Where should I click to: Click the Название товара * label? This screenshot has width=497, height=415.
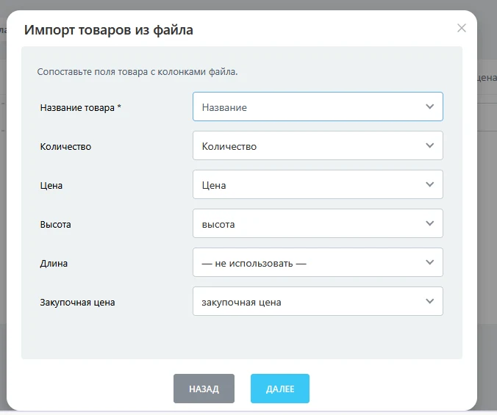click(81, 108)
